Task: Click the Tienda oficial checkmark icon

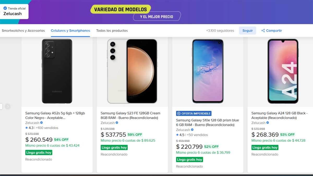Action: [x=5, y=8]
